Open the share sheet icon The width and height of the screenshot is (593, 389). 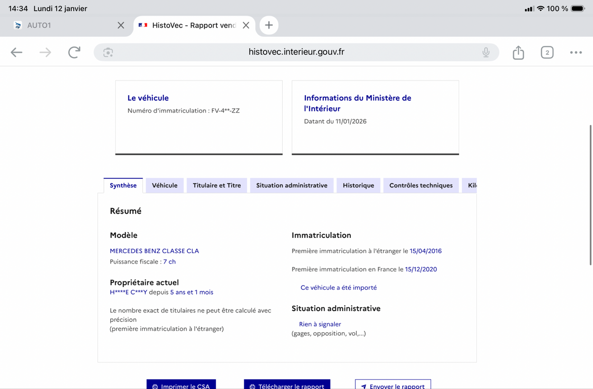coord(518,52)
